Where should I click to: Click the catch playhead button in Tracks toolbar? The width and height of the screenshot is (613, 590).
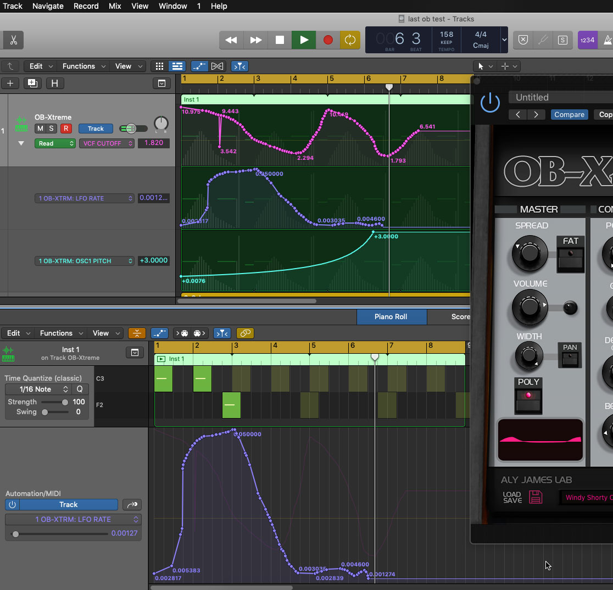click(239, 66)
